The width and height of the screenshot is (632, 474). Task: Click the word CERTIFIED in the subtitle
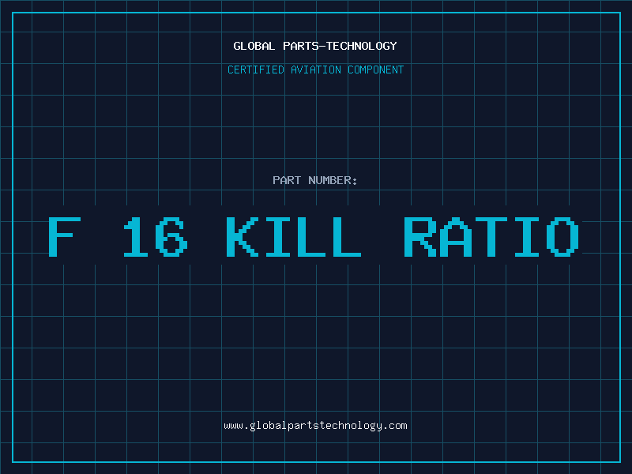[x=257, y=70]
